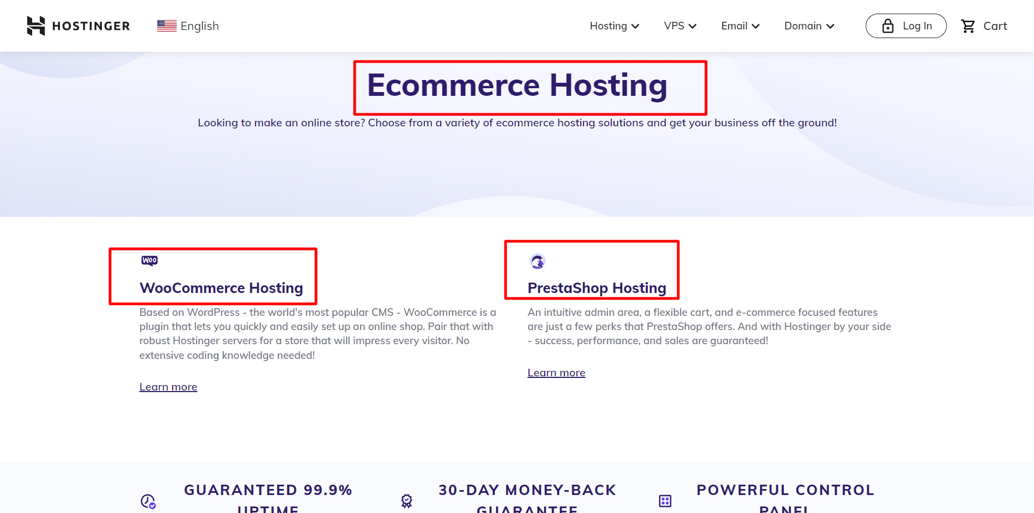Open the shopping cart icon
The image size is (1034, 513).
click(968, 26)
